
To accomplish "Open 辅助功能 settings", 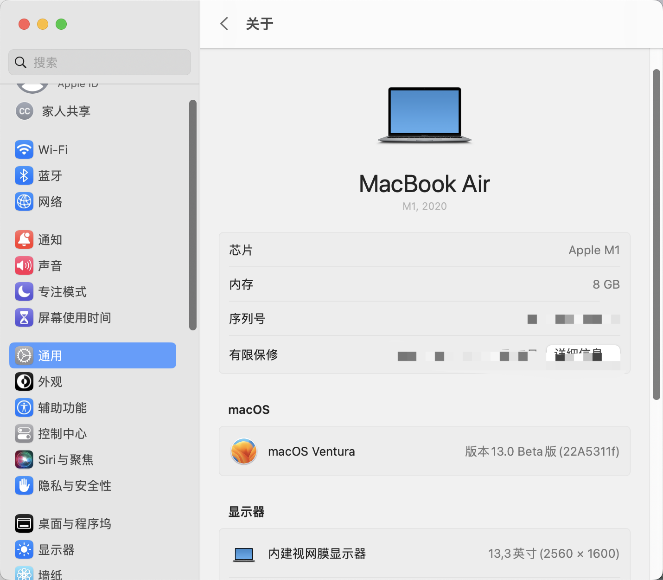I will coord(63,408).
